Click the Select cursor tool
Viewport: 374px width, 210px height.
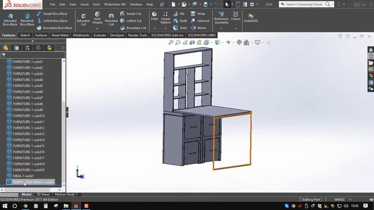click(227, 4)
